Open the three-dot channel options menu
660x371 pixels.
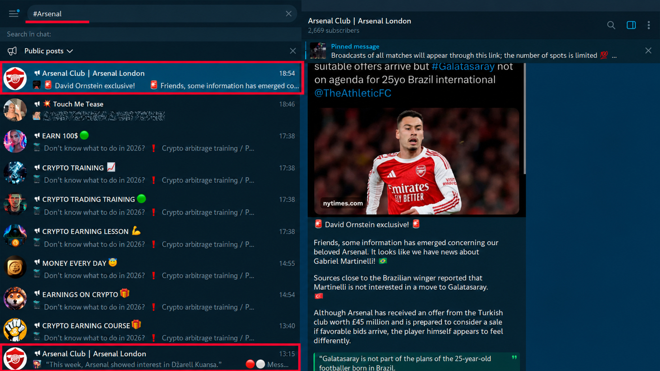click(649, 25)
